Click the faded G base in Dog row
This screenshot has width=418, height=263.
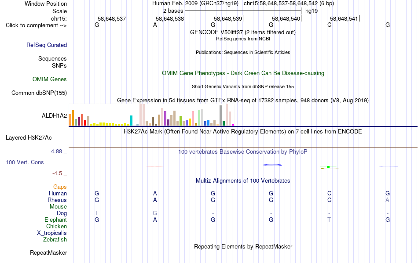tap(155, 213)
